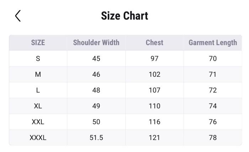Select the SIZE column header

(x=38, y=43)
